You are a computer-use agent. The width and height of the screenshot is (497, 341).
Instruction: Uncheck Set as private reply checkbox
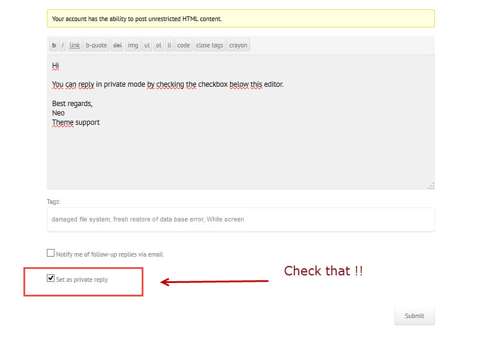50,278
